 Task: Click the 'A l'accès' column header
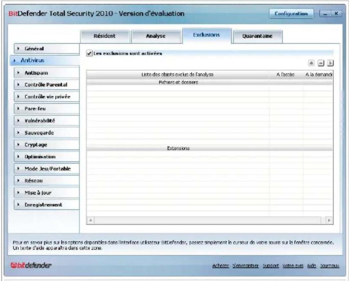pos(285,75)
